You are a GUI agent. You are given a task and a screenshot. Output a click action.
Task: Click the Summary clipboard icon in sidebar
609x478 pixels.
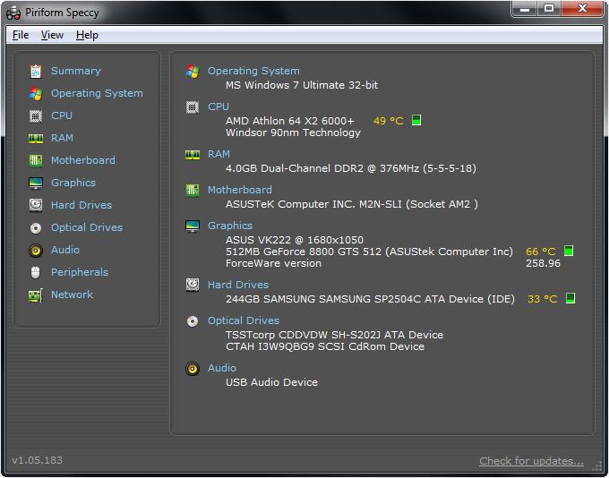[x=36, y=71]
